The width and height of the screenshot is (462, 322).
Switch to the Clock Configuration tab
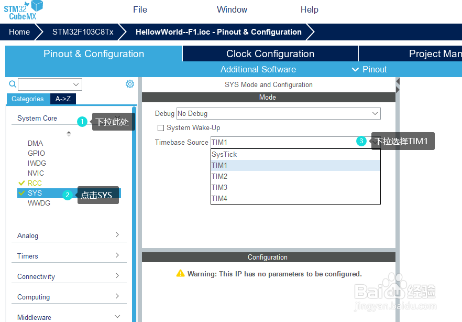coord(270,53)
